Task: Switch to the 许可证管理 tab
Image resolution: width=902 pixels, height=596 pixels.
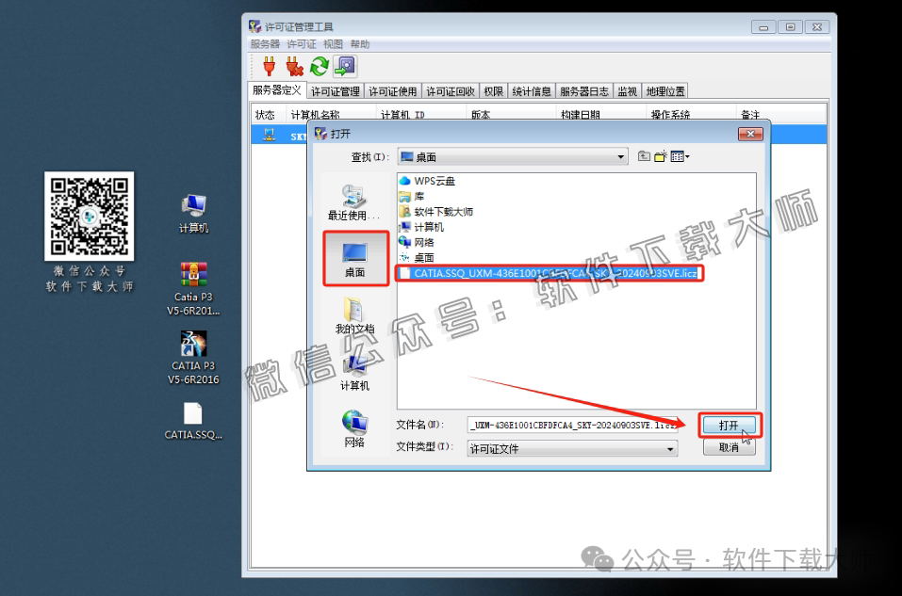Action: coord(335,90)
